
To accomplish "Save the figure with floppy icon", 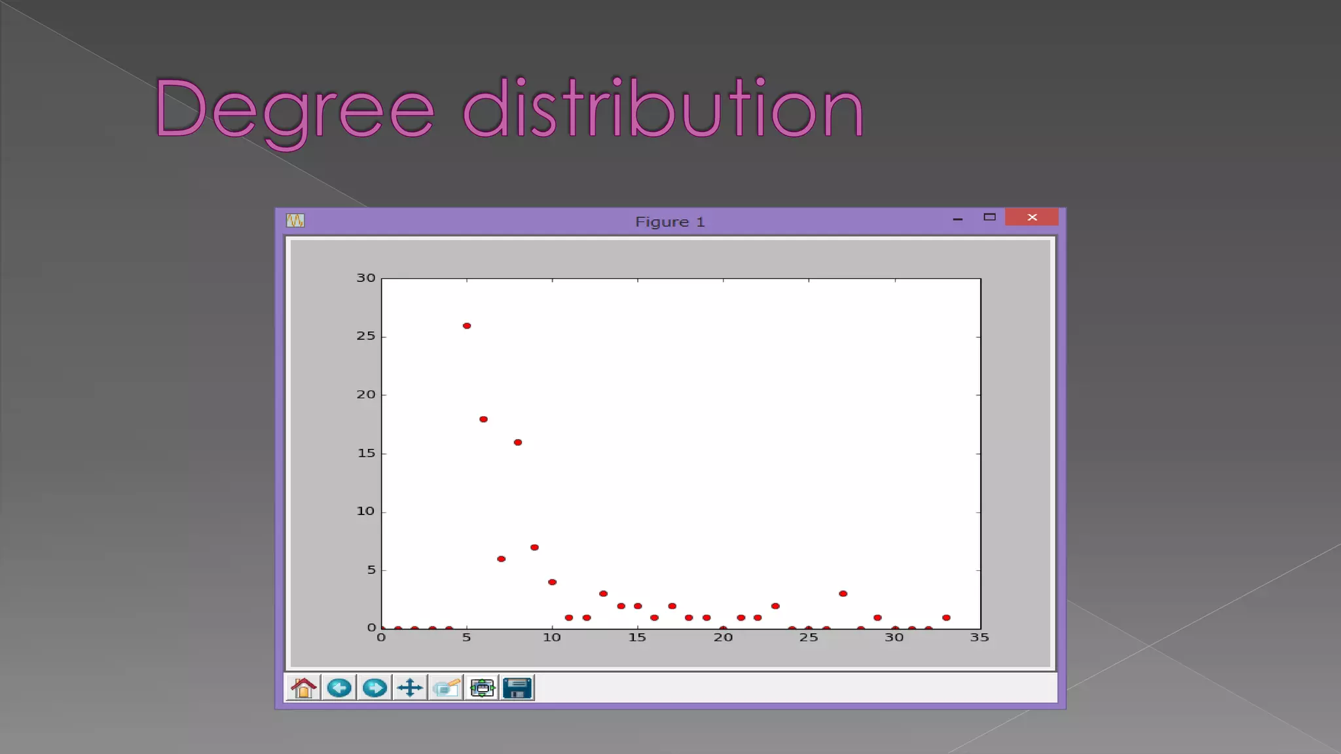I will pos(517,688).
